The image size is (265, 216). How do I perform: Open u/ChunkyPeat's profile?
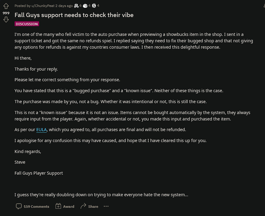click(43, 6)
